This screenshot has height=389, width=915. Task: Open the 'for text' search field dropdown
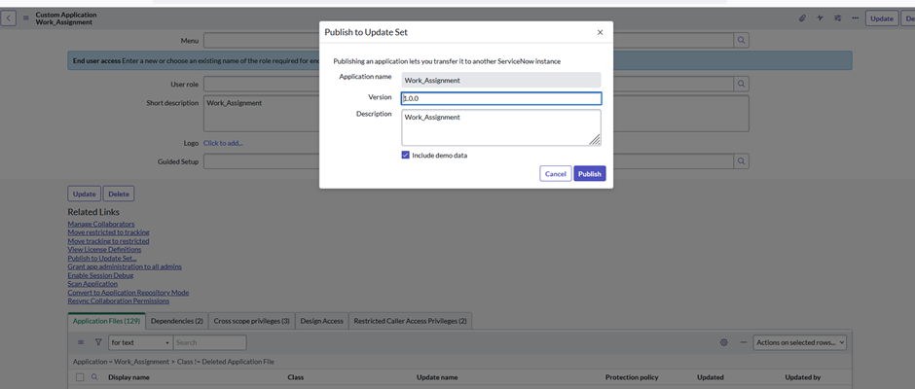click(x=140, y=342)
